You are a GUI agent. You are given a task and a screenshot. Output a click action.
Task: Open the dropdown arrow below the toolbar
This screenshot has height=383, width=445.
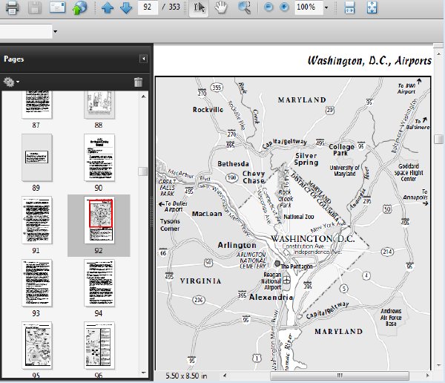point(56,31)
